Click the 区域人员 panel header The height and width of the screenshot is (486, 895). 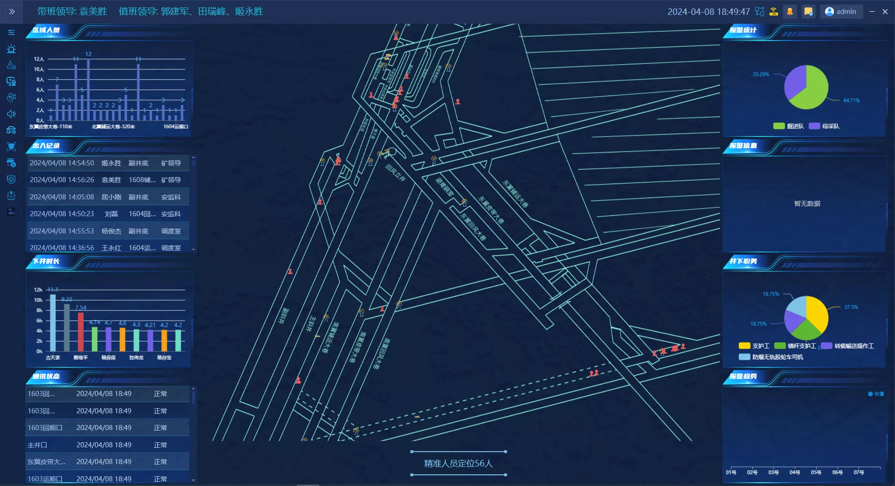tap(46, 30)
